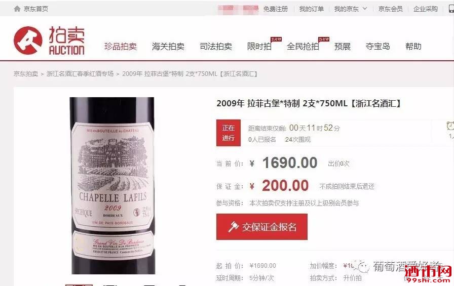Expand the 我的京东 dropdown arrow
454x286 pixels.
[365, 9]
